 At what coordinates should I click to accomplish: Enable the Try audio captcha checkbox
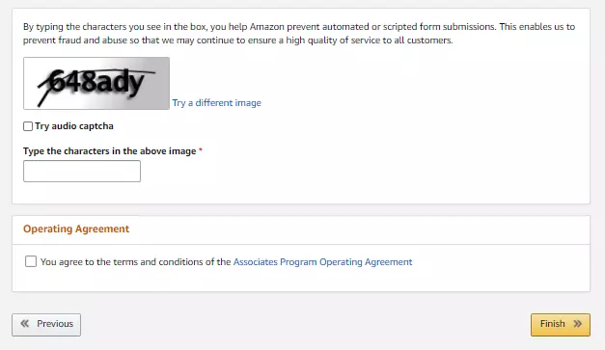coord(28,126)
